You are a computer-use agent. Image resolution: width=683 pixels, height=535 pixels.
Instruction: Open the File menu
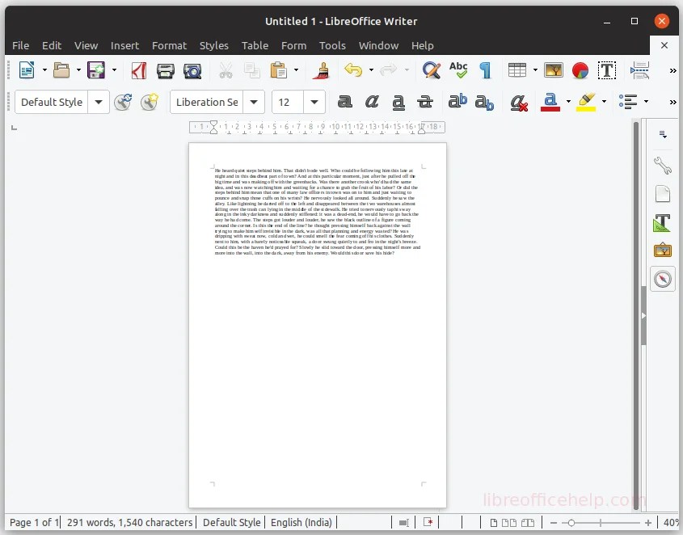20,45
